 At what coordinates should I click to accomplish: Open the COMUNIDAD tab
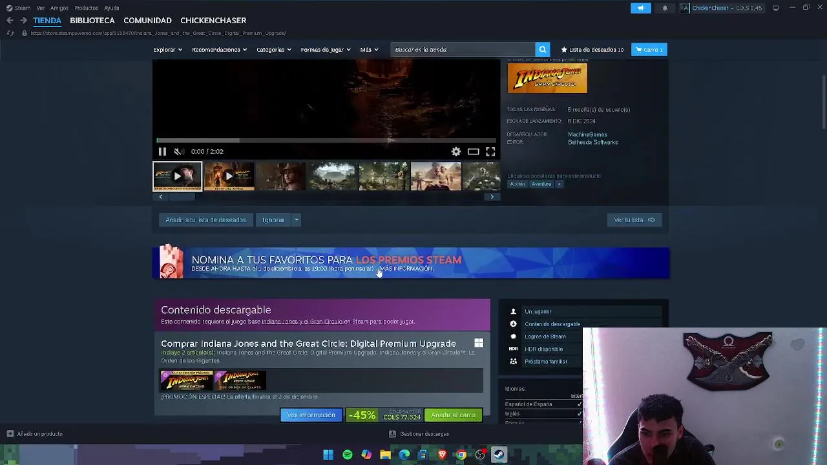147,21
